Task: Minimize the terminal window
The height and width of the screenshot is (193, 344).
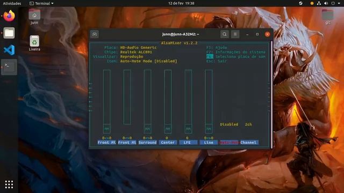Action: pyautogui.click(x=247, y=34)
